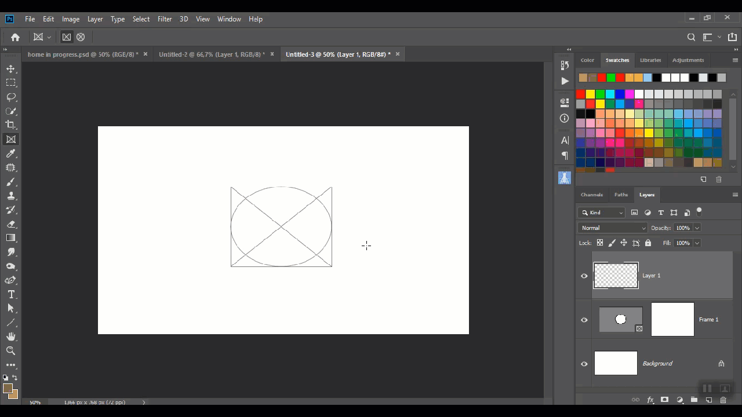Select the Hand tool
Viewport: 742px width, 417px height.
11,336
